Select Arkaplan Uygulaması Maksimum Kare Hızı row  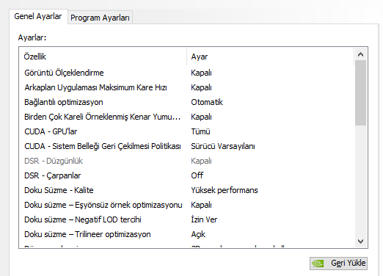[x=187, y=87]
